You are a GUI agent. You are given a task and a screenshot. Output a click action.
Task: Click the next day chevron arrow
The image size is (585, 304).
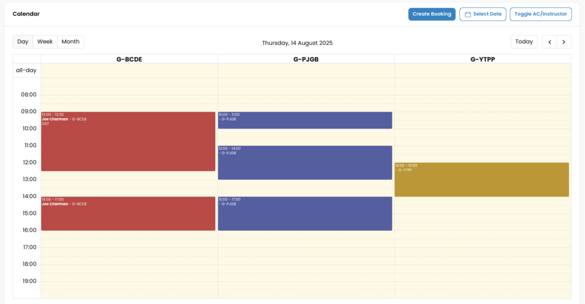click(x=564, y=42)
